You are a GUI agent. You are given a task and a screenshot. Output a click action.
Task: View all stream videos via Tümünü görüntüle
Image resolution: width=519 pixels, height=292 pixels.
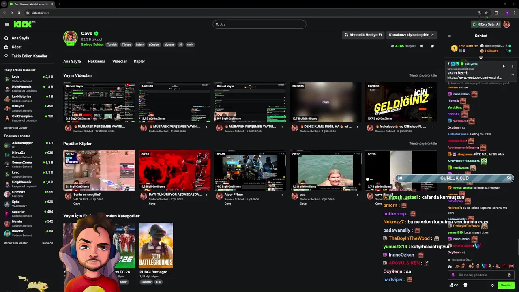423,75
